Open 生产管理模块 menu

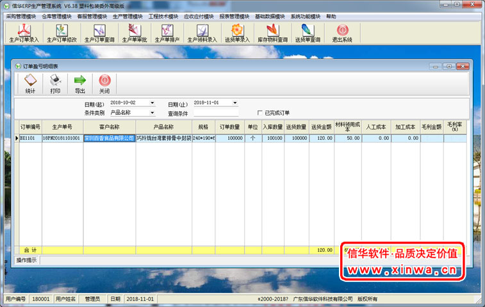(127, 17)
